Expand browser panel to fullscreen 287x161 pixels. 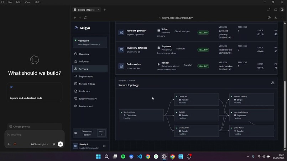(269, 10)
